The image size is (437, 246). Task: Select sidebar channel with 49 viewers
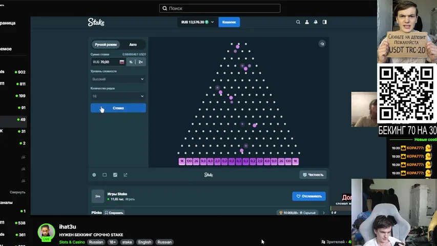(x=13, y=119)
